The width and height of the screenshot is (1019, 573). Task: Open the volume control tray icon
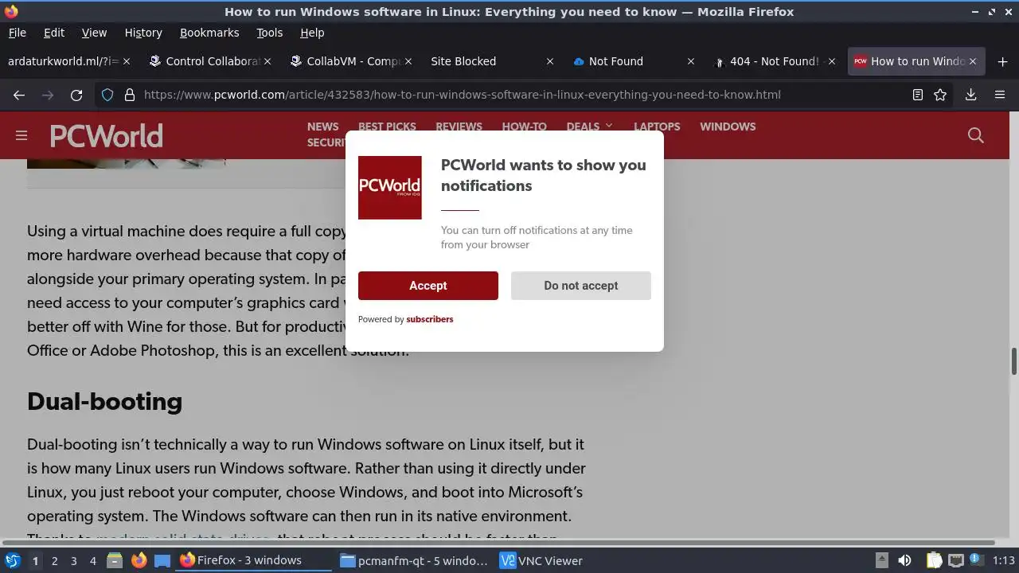pos(904,561)
